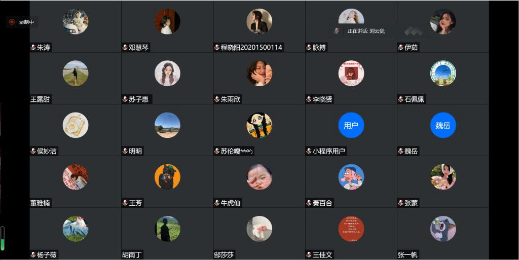Click the 王露甜 name label
The width and height of the screenshot is (519, 260).
point(41,99)
